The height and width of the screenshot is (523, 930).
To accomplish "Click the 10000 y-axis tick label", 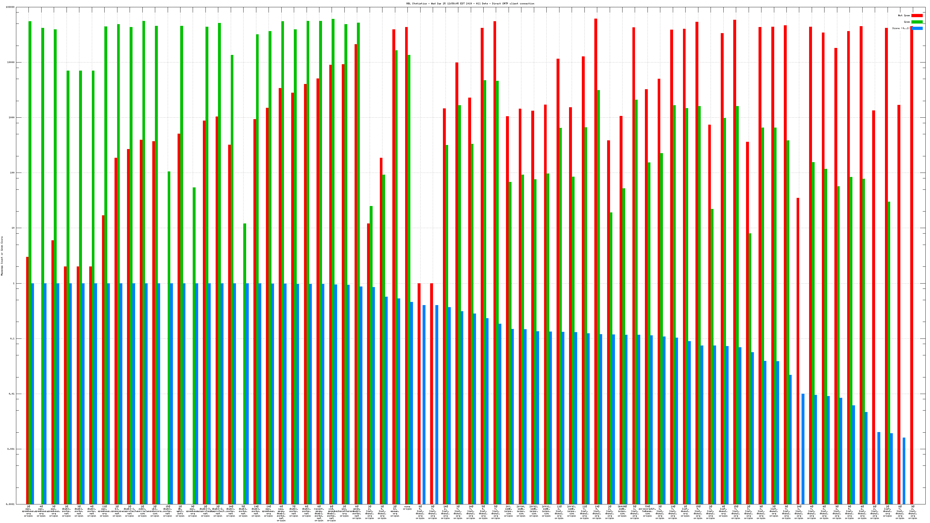I will 11,62.
